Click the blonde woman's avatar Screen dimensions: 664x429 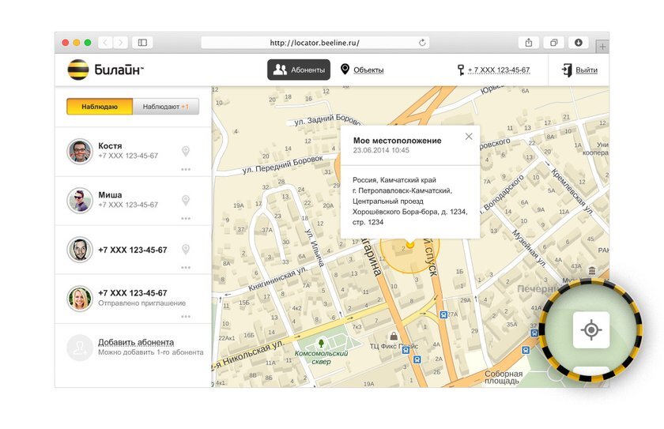click(x=80, y=299)
